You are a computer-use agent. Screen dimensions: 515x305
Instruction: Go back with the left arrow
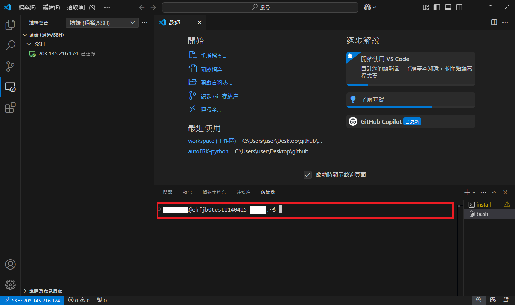142,7
